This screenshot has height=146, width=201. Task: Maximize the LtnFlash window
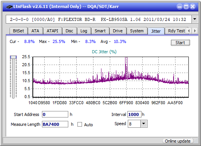click(186, 6)
